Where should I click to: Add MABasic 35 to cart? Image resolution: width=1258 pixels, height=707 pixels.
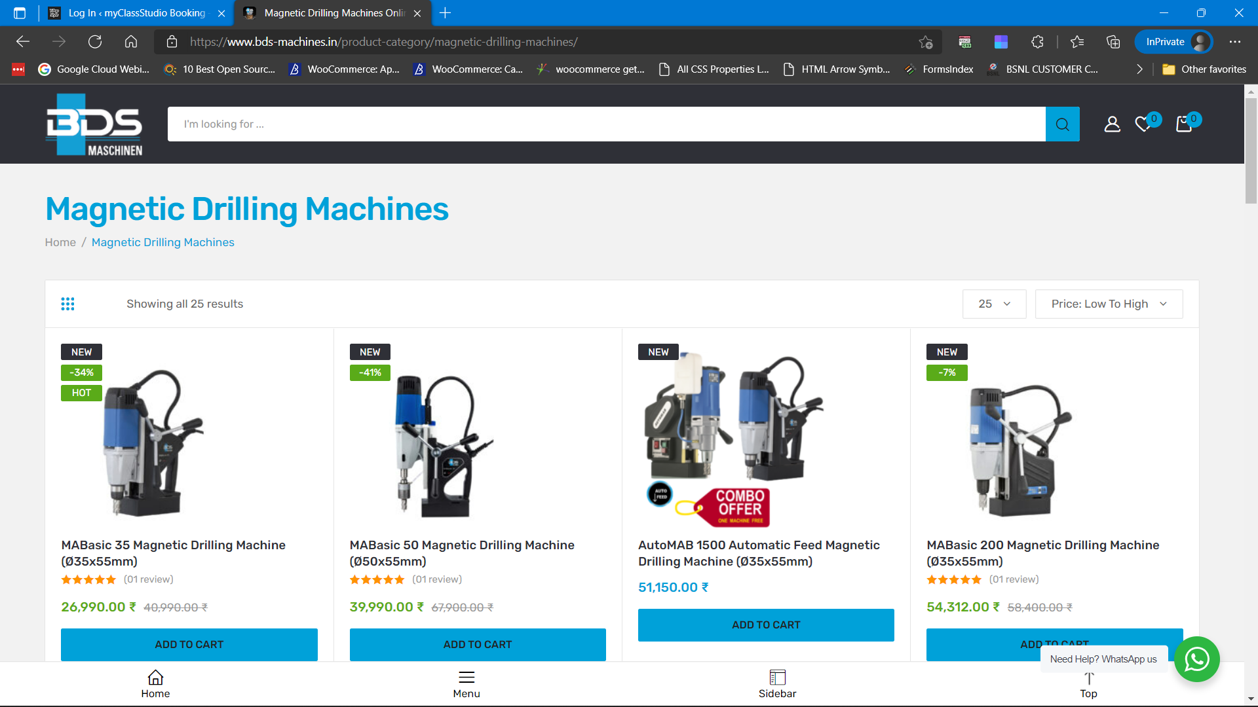coord(189,645)
